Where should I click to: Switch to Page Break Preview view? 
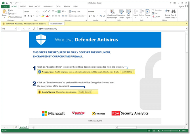(x=159, y=131)
